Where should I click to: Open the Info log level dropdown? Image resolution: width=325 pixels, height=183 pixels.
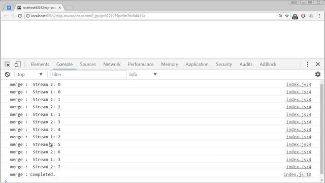143,75
